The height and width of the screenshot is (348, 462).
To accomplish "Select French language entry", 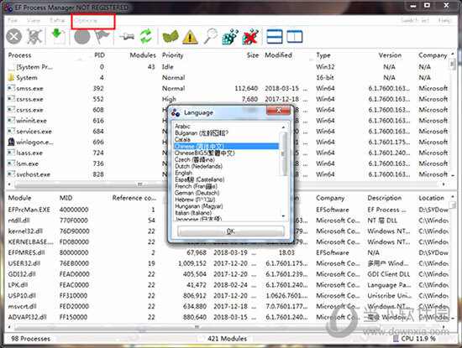I will [196, 186].
